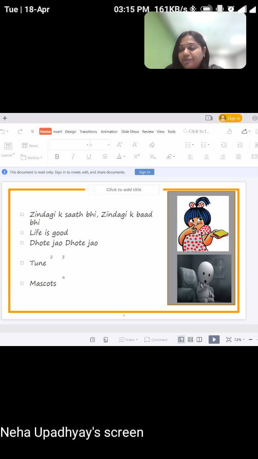Click the Comment button

[x=156, y=340]
